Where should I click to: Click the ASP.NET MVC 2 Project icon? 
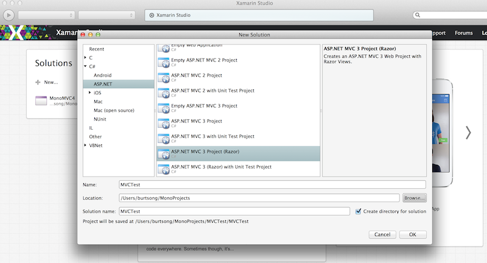(x=164, y=78)
